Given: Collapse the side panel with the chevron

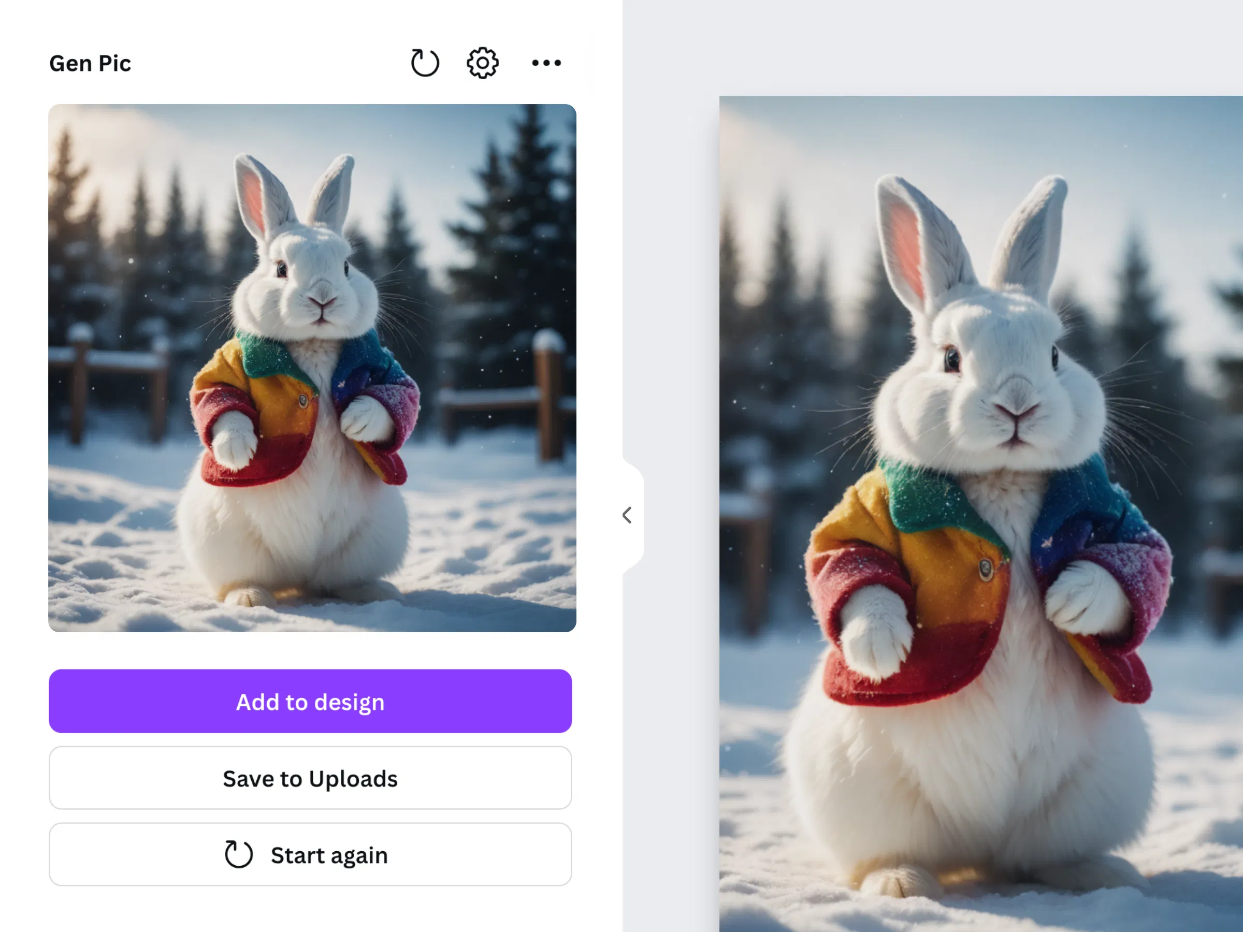Looking at the screenshot, I should pyautogui.click(x=627, y=515).
